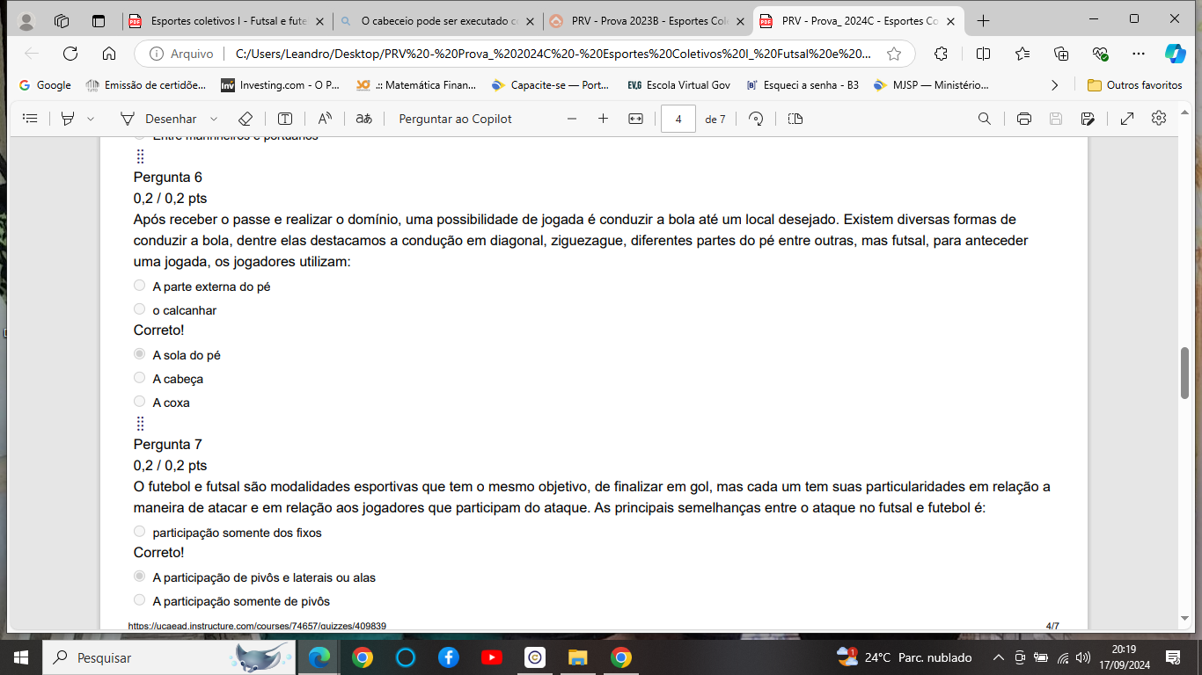
Task: Show more bookmarks chevron
Action: (x=1055, y=85)
